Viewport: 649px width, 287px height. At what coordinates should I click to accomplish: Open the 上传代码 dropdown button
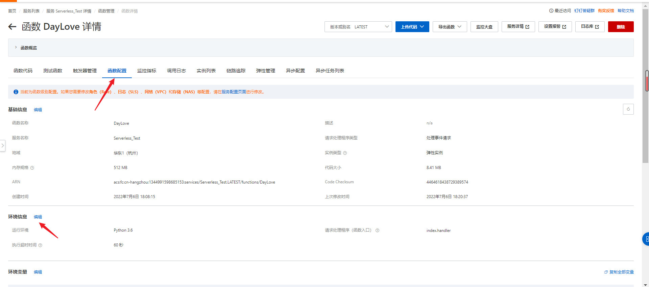(412, 27)
